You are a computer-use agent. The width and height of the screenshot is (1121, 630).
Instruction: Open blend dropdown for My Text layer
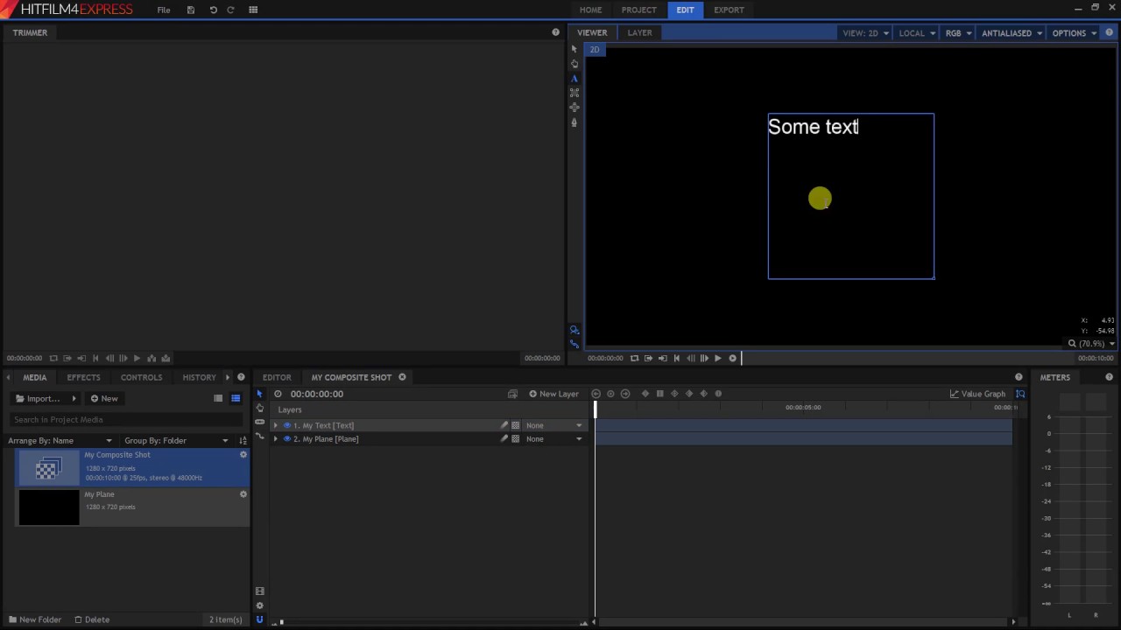[x=553, y=425]
